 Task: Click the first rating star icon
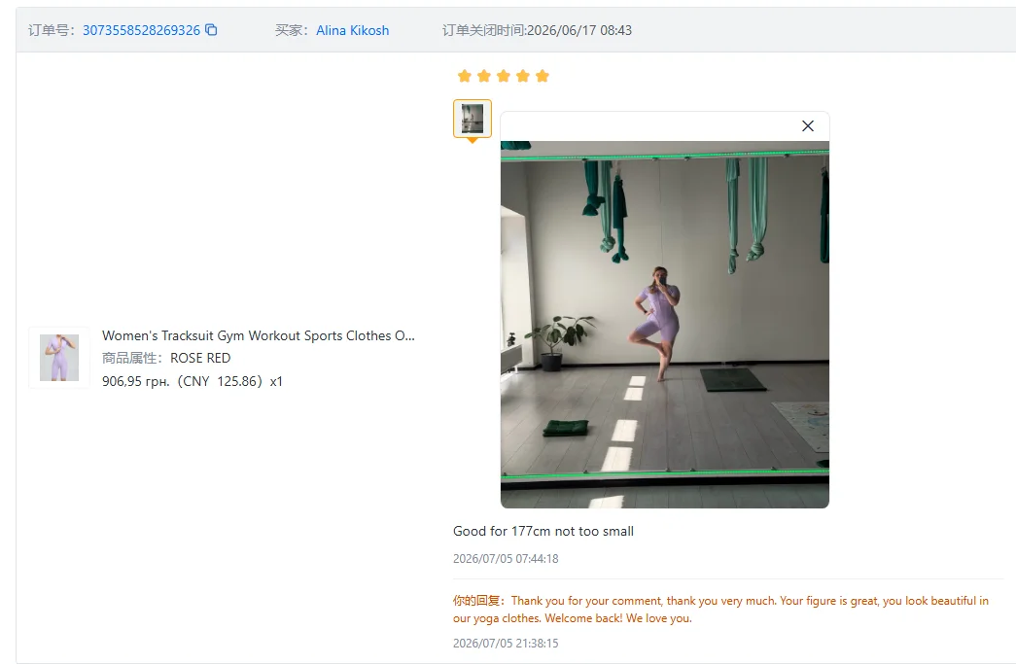click(464, 77)
